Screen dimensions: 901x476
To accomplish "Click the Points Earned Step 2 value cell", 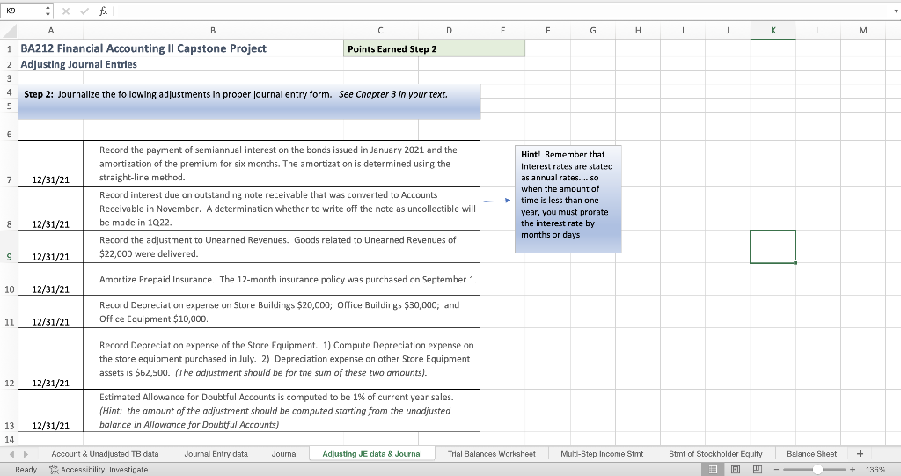I will [x=502, y=49].
